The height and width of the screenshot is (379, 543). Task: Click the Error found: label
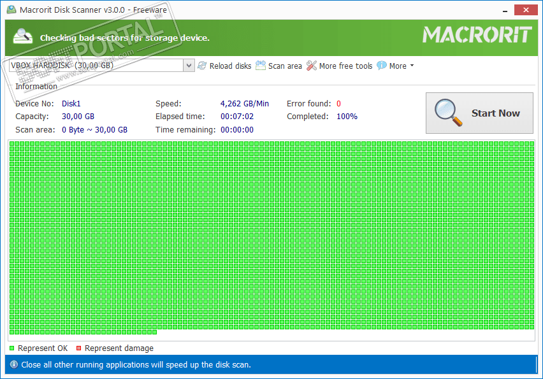309,103
